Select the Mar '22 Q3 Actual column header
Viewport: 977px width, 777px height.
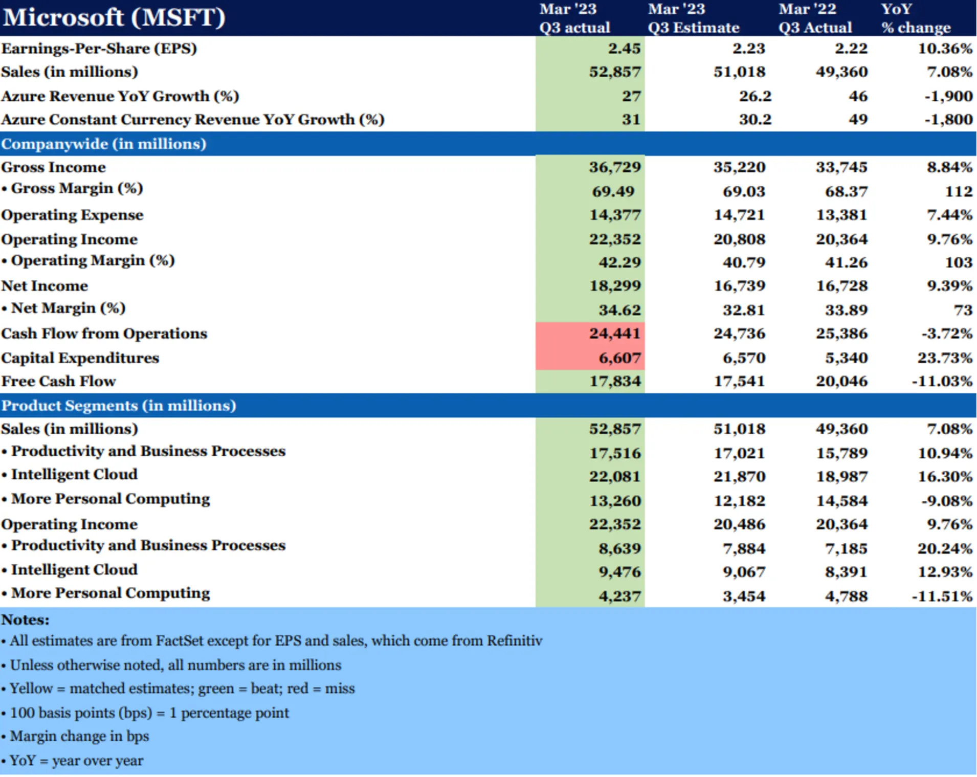(x=815, y=18)
